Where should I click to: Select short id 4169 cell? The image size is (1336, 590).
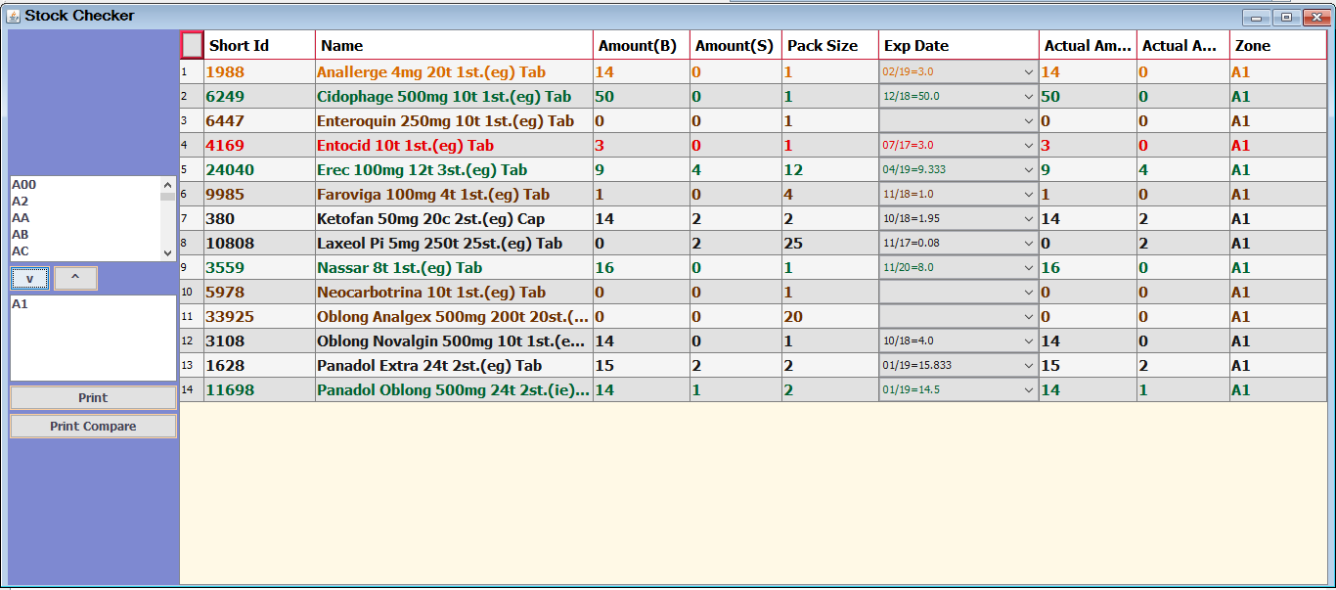click(259, 146)
